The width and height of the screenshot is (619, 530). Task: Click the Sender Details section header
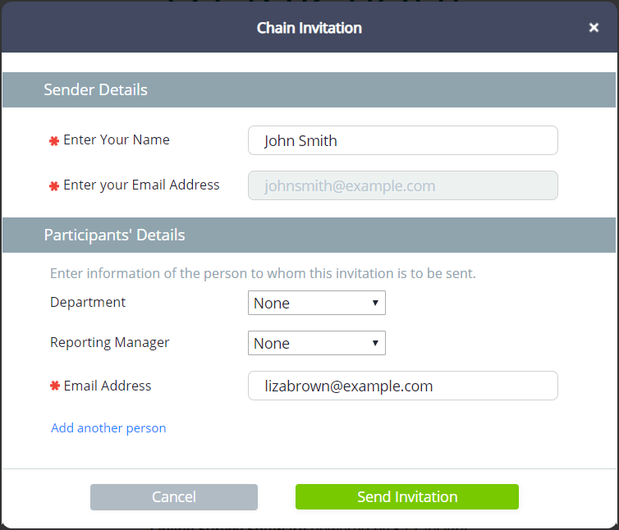[96, 90]
